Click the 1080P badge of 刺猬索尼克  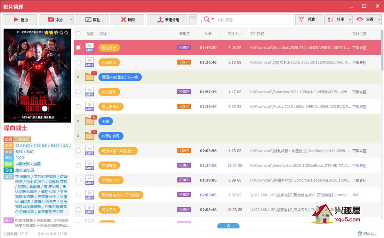click(x=184, y=180)
